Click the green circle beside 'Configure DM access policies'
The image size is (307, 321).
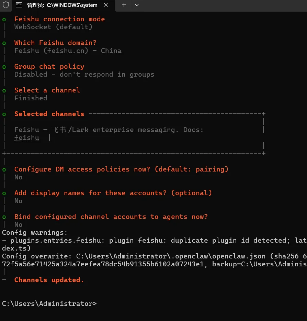[4, 170]
